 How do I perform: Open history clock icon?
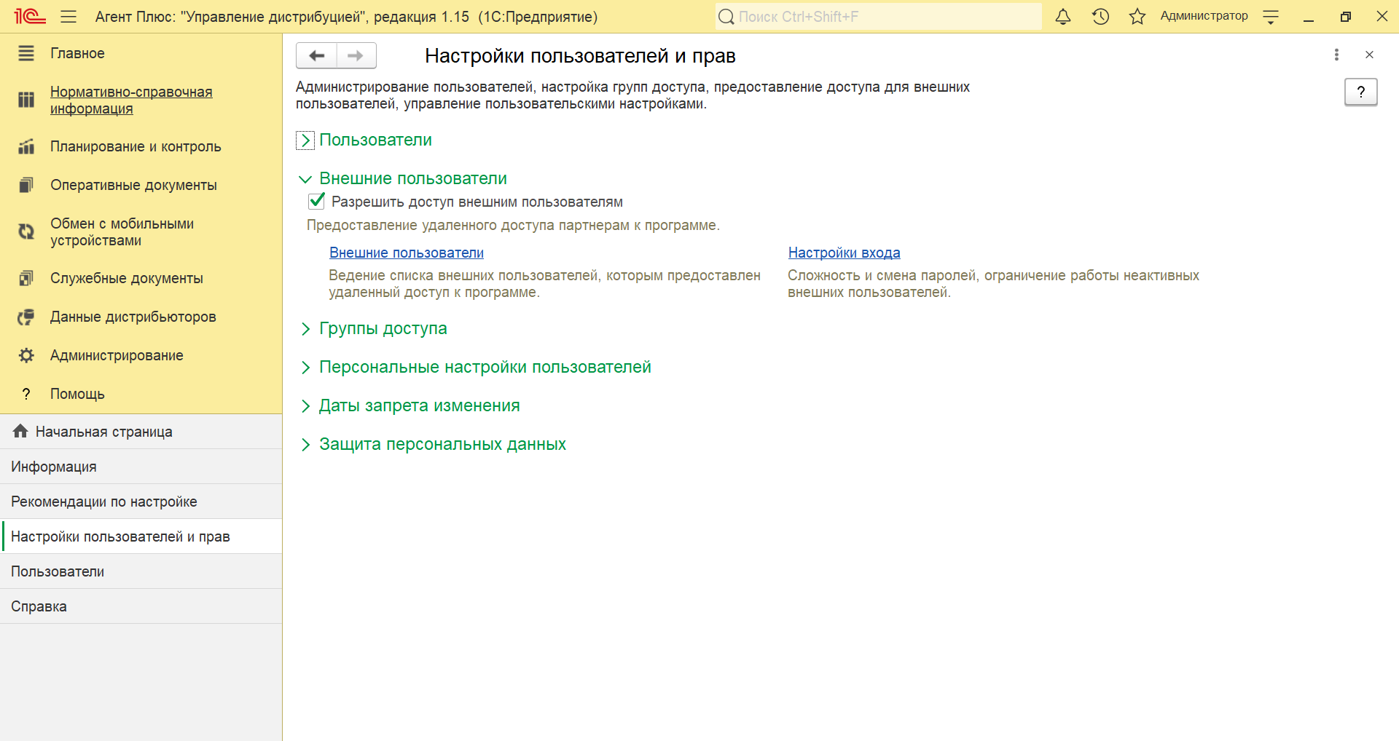tap(1100, 16)
